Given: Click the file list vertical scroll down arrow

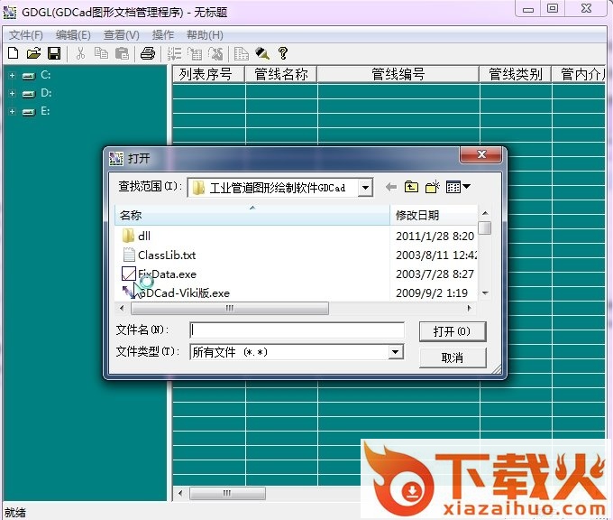Looking at the screenshot, I should (x=485, y=292).
